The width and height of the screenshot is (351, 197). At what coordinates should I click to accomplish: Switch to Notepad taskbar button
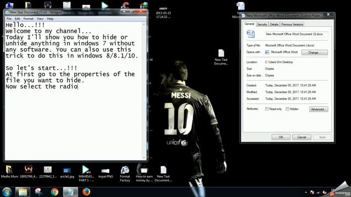70,192
